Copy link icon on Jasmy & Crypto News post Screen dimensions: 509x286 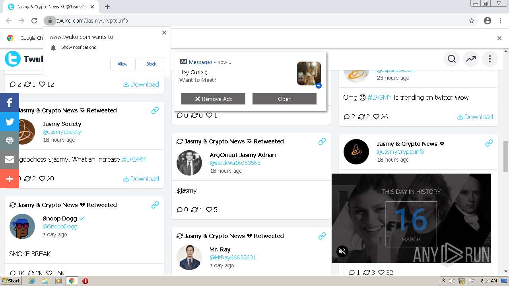pyautogui.click(x=489, y=143)
